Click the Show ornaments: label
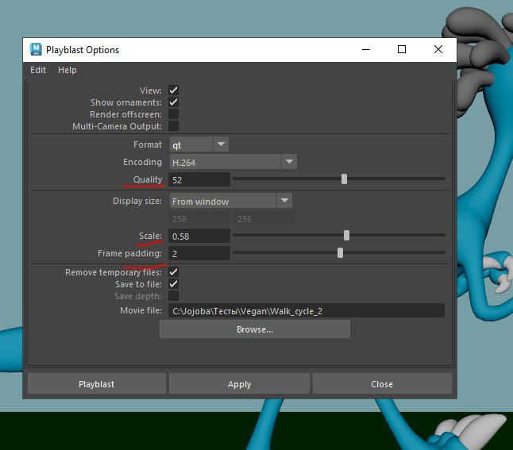 pyautogui.click(x=126, y=102)
